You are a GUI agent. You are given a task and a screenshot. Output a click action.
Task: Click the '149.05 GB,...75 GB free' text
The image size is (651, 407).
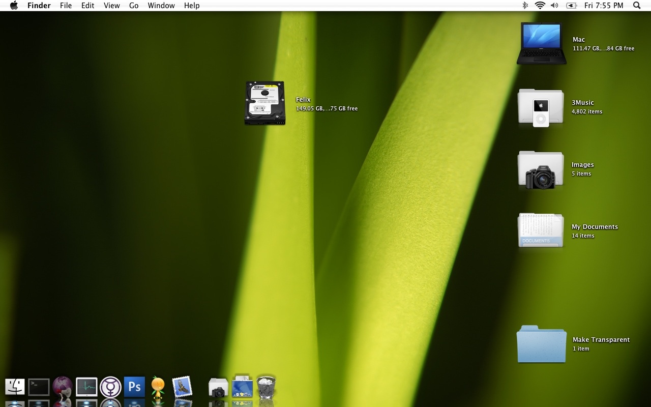pos(327,108)
